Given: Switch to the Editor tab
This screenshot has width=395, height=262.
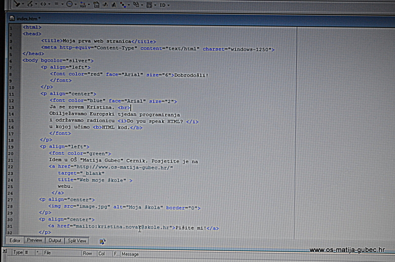Looking at the screenshot, I should pyautogui.click(x=15, y=241).
